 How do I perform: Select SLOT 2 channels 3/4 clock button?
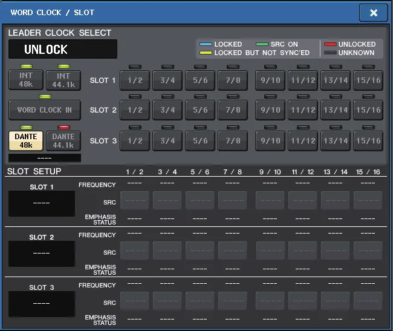click(x=167, y=110)
